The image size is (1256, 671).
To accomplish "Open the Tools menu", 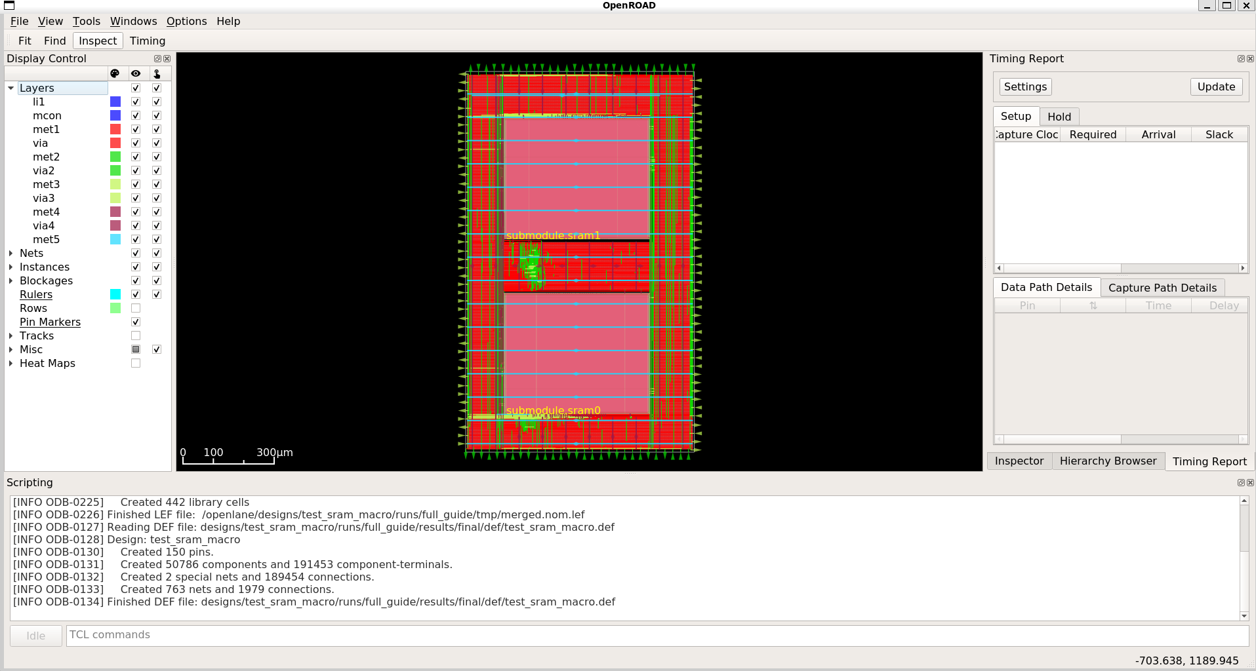I will coord(87,21).
